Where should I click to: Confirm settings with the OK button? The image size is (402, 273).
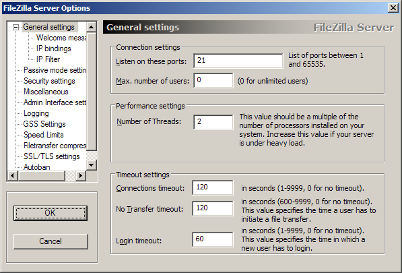(51, 213)
